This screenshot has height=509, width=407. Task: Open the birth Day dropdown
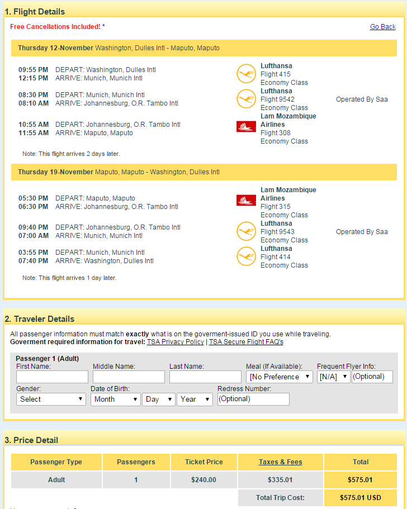(159, 399)
